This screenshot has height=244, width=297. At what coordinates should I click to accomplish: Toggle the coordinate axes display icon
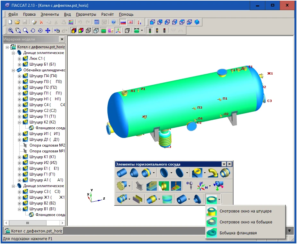118,31
